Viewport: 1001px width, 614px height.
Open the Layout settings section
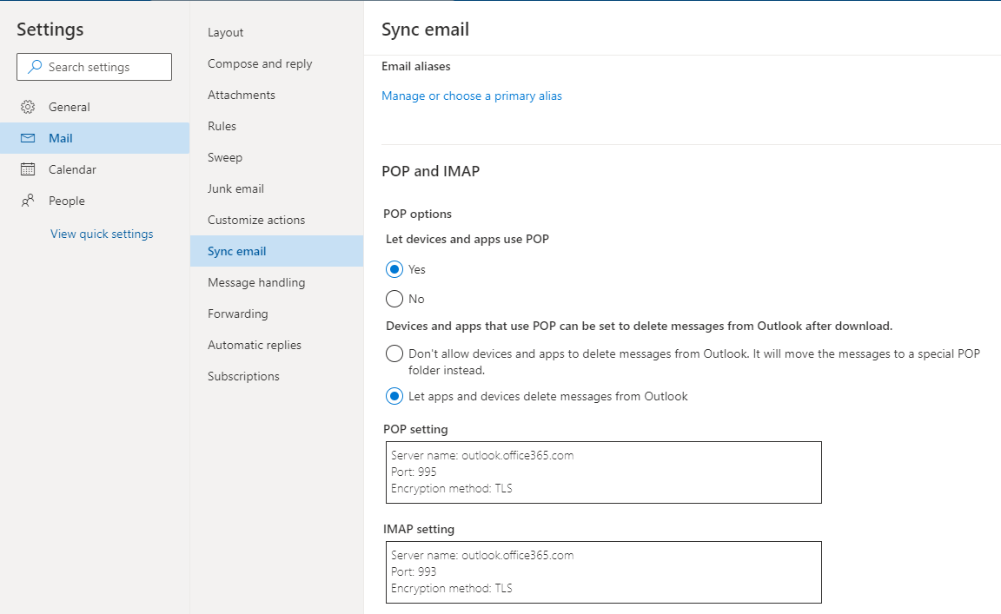tap(225, 32)
